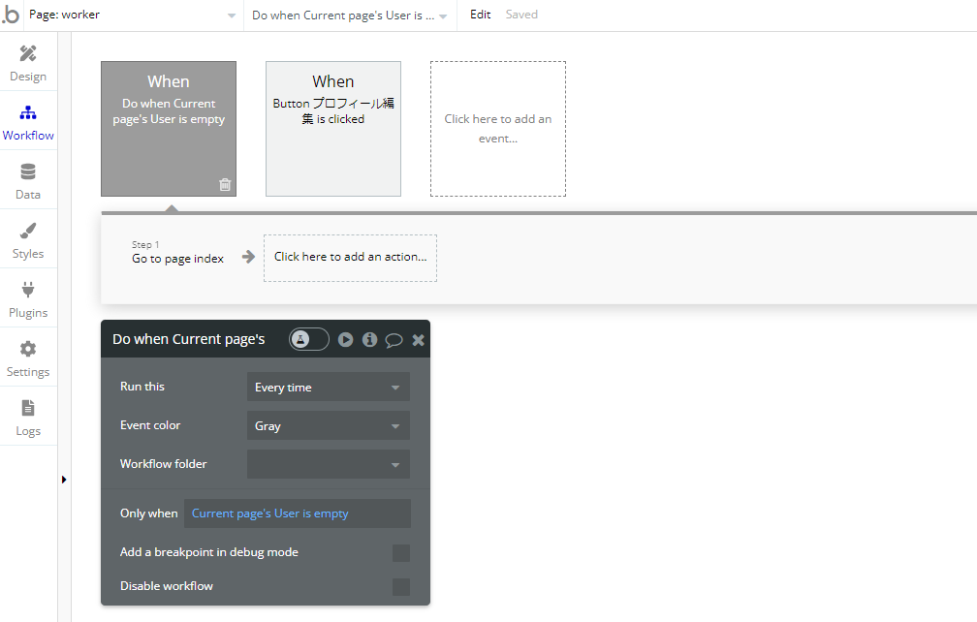Viewport: 977px width, 622px height.
Task: Open the Styles tab
Action: pos(28,240)
